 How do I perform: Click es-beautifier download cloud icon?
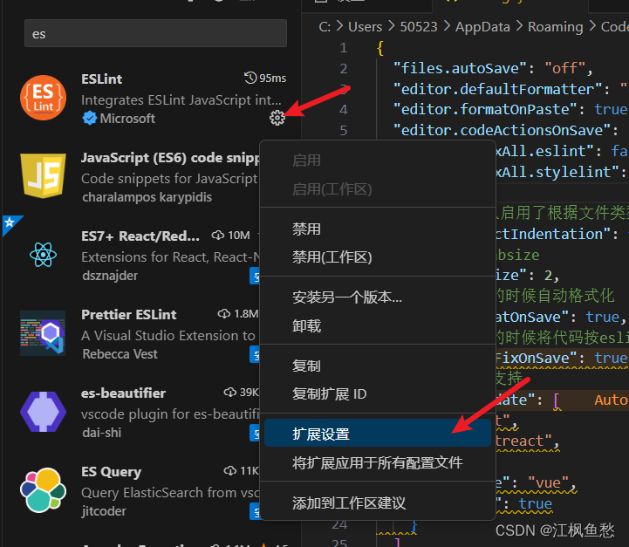coord(229,392)
